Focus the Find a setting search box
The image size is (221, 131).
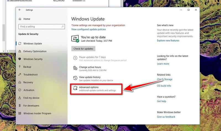[42, 27]
